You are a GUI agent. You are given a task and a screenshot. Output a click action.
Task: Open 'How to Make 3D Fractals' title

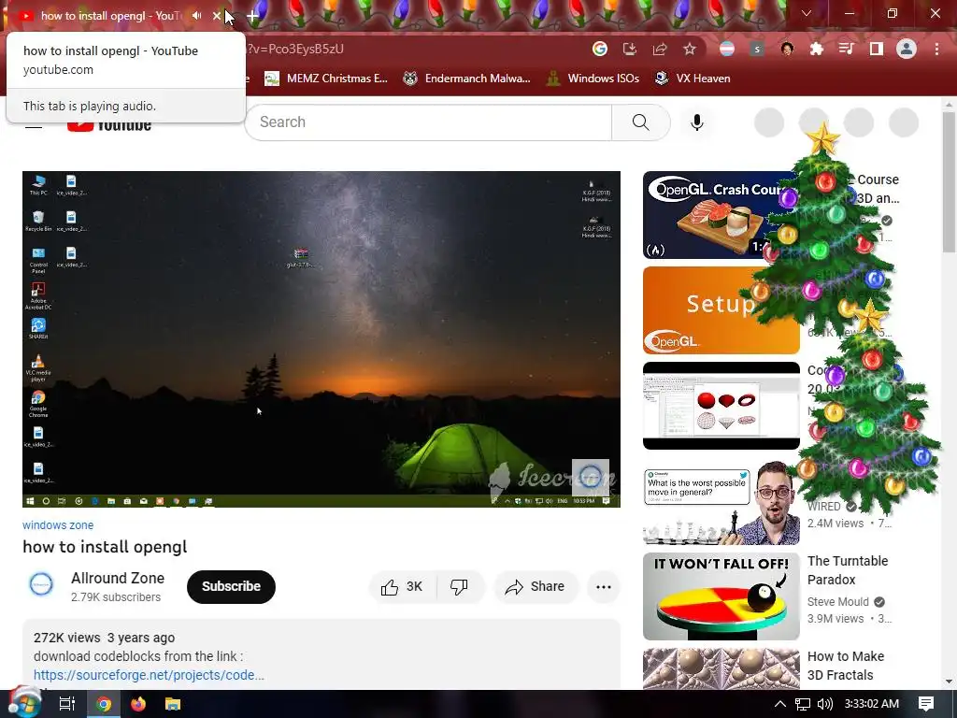coord(846,666)
